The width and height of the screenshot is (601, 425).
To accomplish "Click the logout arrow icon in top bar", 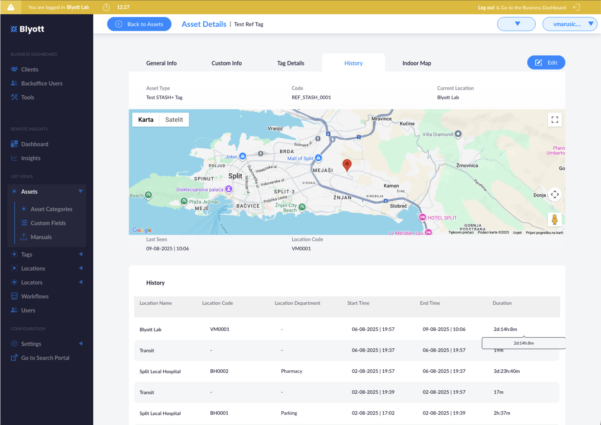I will tap(576, 7).
